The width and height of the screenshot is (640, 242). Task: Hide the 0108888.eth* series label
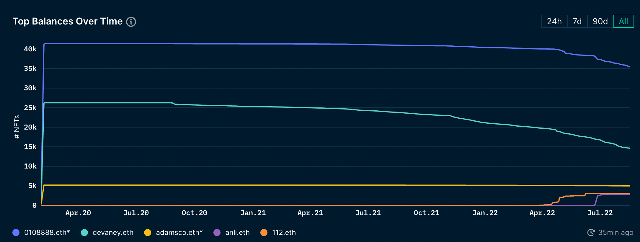[x=47, y=233]
